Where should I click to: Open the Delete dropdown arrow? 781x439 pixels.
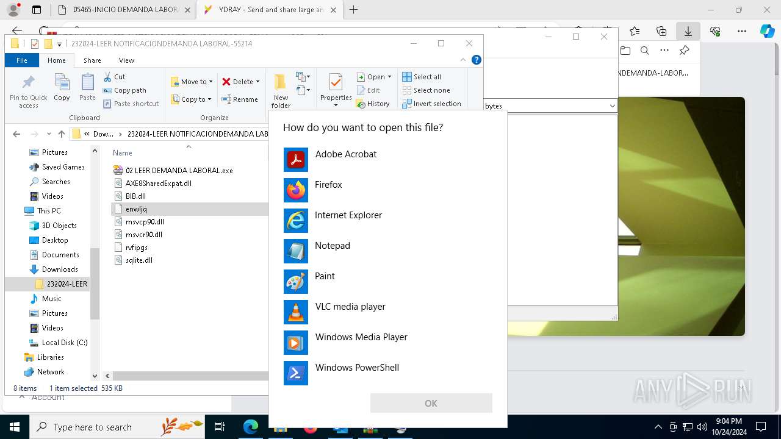point(257,82)
